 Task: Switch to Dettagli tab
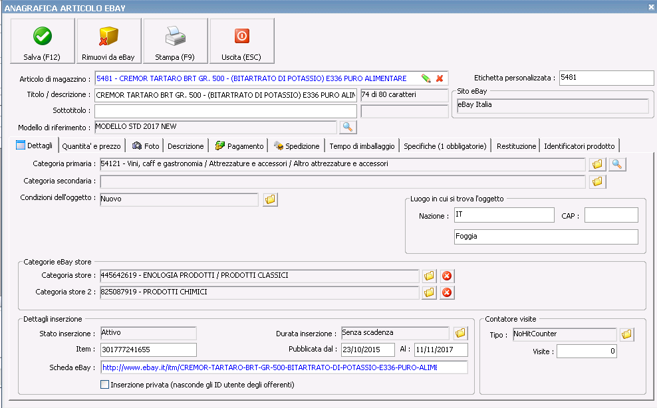pos(34,146)
